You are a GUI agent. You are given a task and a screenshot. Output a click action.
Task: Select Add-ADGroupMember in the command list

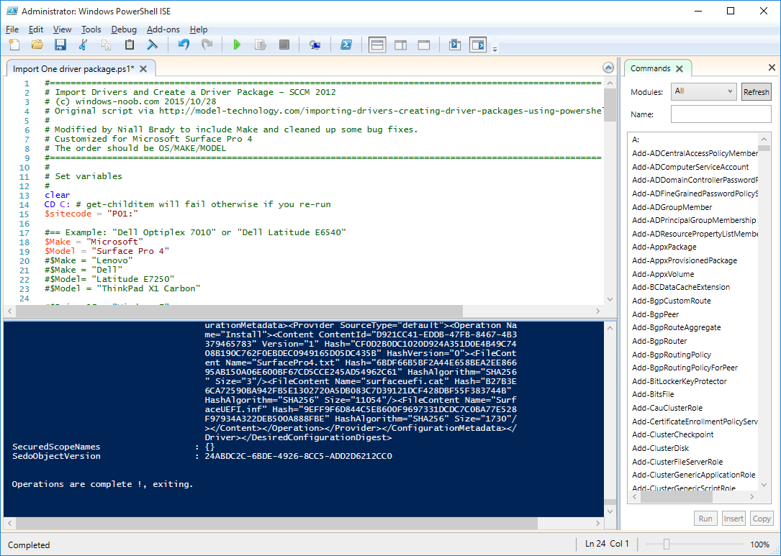click(x=672, y=207)
